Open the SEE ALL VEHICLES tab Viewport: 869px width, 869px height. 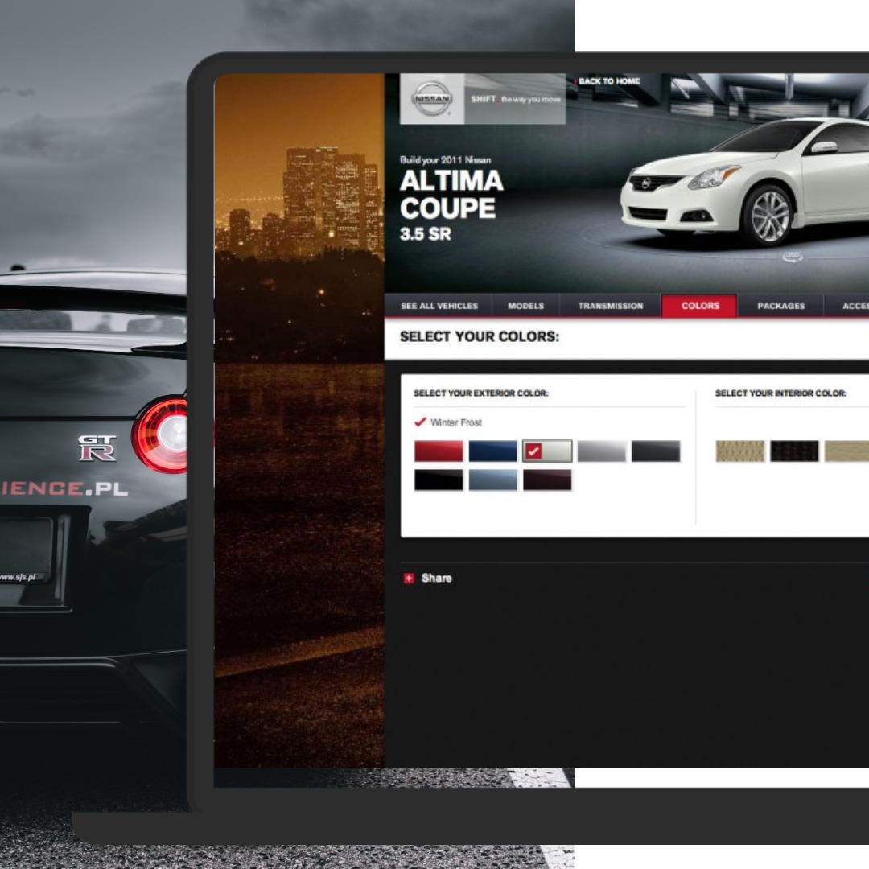click(439, 306)
